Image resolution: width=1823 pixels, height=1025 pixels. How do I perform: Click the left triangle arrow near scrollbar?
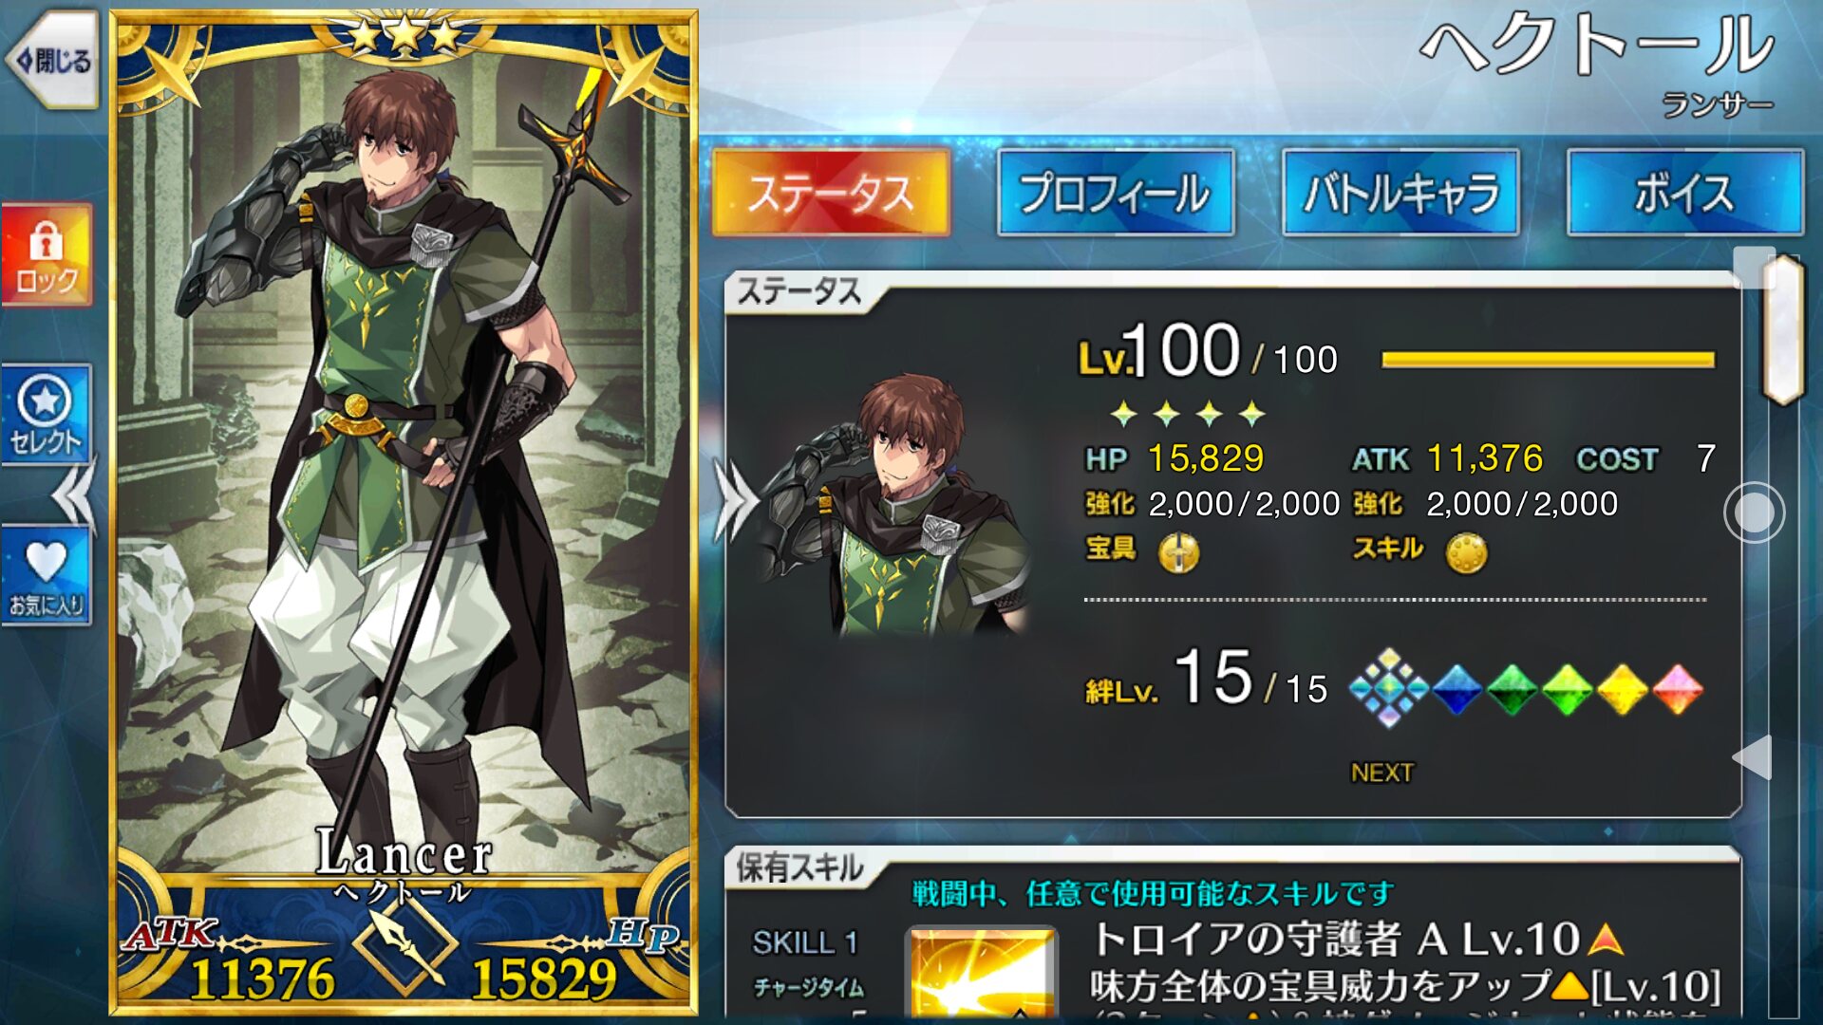1753,757
